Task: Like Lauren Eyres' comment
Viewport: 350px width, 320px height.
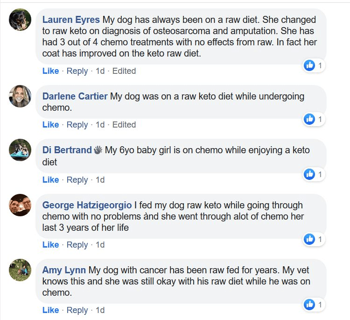Action: pos(50,71)
